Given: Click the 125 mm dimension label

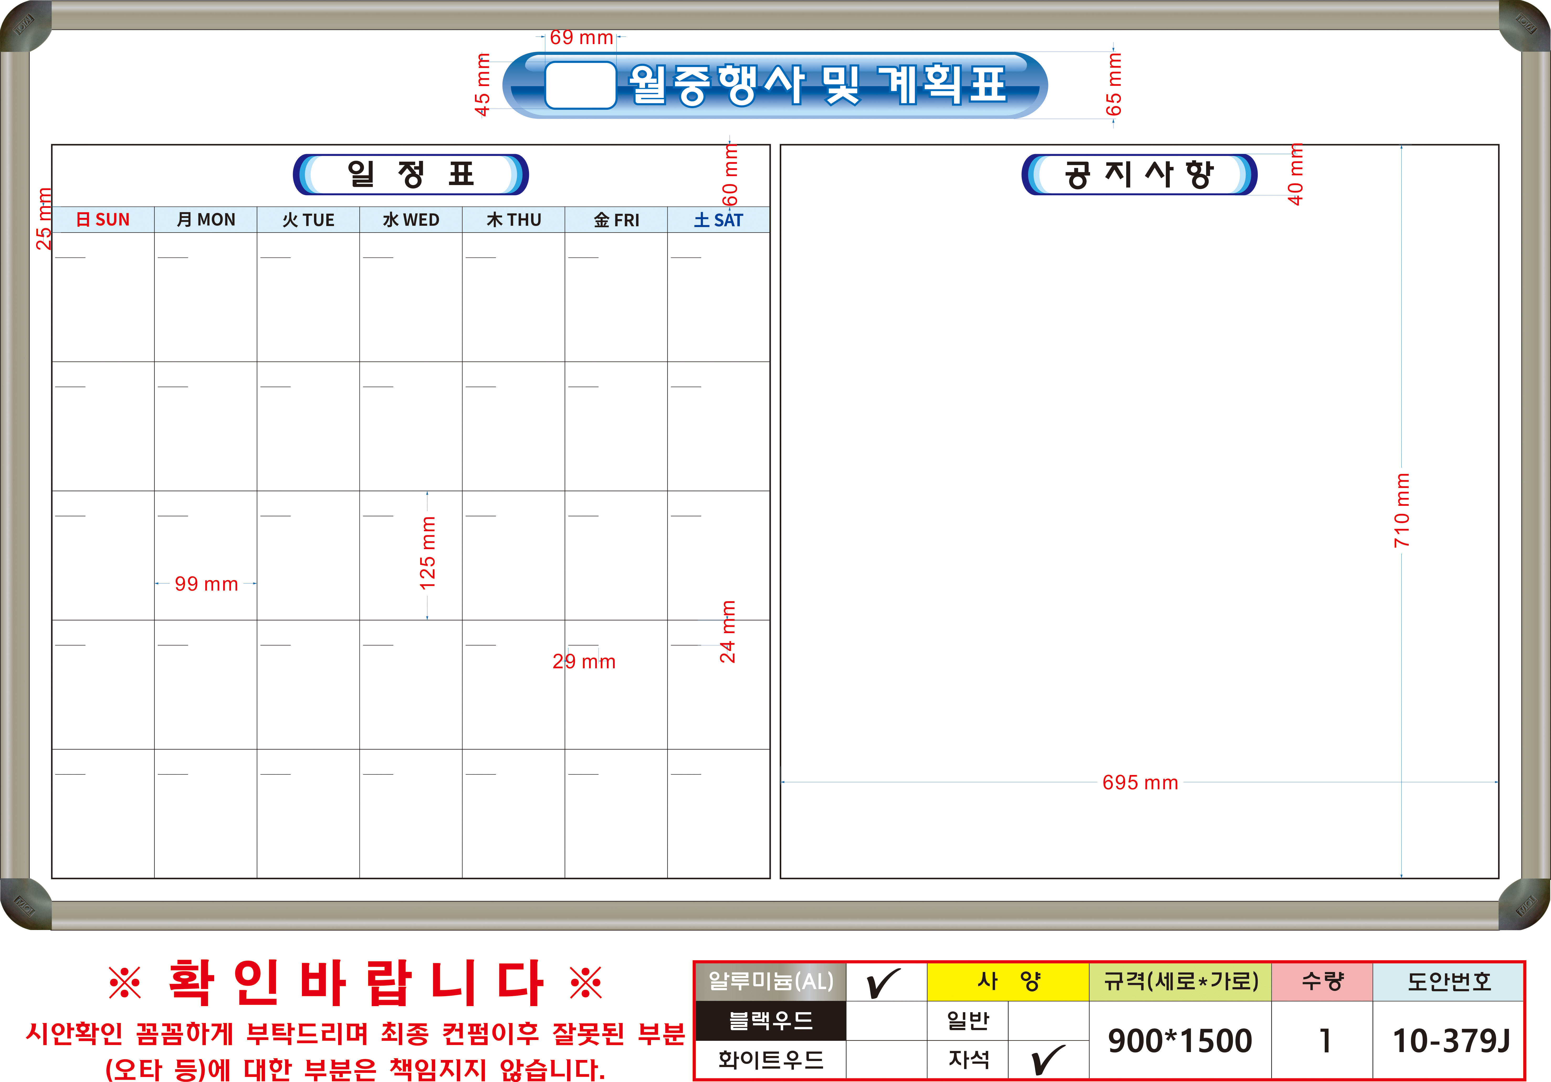Looking at the screenshot, I should tap(428, 553).
